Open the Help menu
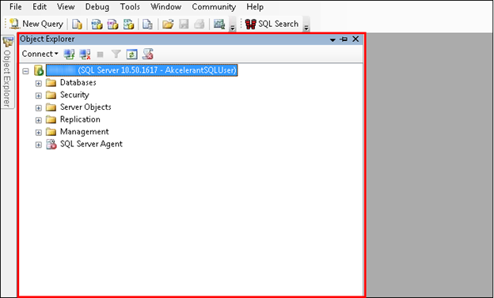 click(255, 6)
